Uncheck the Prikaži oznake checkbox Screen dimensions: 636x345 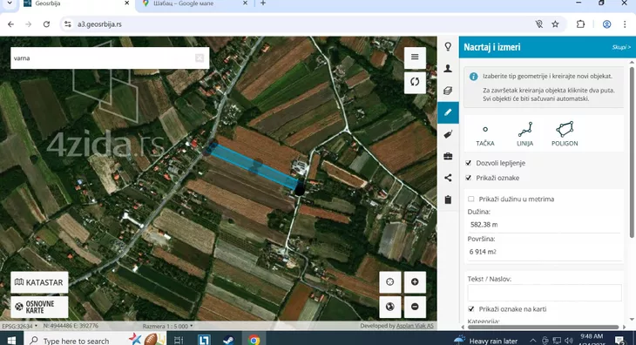click(469, 178)
